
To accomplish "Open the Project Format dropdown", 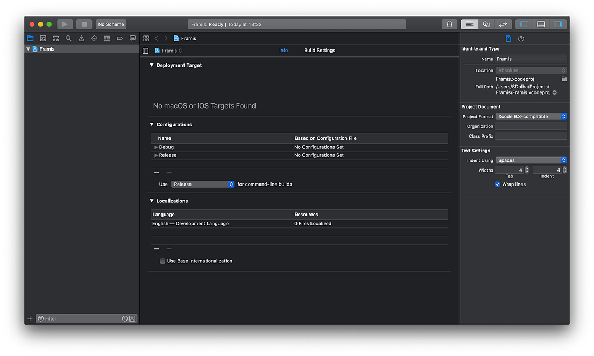I will pyautogui.click(x=531, y=116).
